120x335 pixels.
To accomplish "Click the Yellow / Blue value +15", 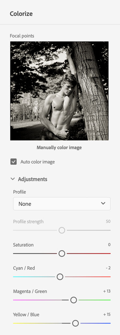I will coord(107,314).
